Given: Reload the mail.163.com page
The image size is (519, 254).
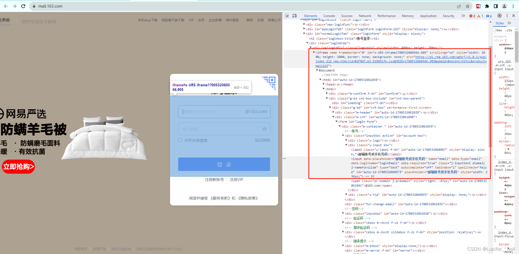Looking at the screenshot, I should coord(23,6).
